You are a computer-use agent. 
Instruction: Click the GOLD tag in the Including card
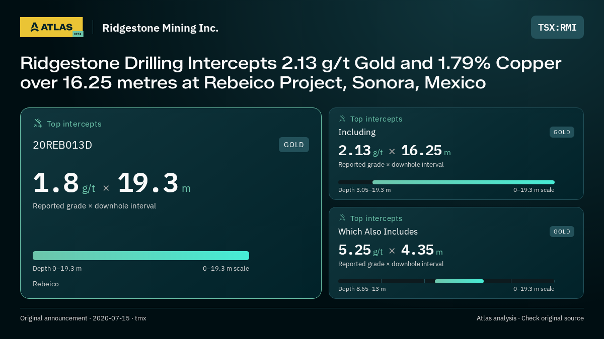point(562,132)
